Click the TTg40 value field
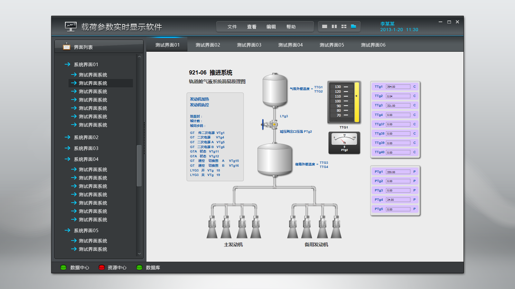Screen dimensions: 515x289 point(398,152)
